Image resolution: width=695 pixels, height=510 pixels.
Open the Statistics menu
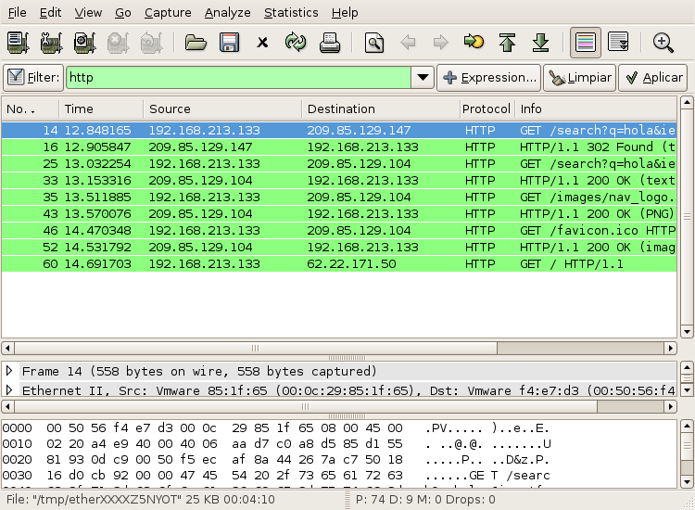tap(291, 12)
